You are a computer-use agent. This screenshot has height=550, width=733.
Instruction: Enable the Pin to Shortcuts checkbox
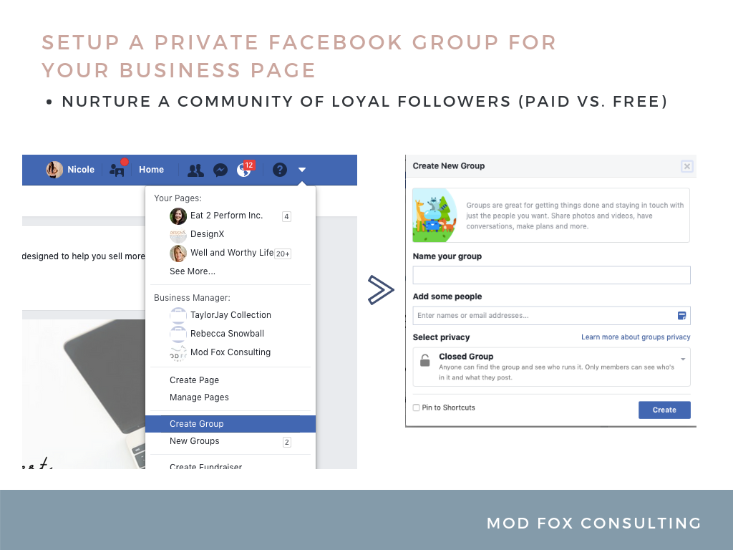click(x=416, y=407)
